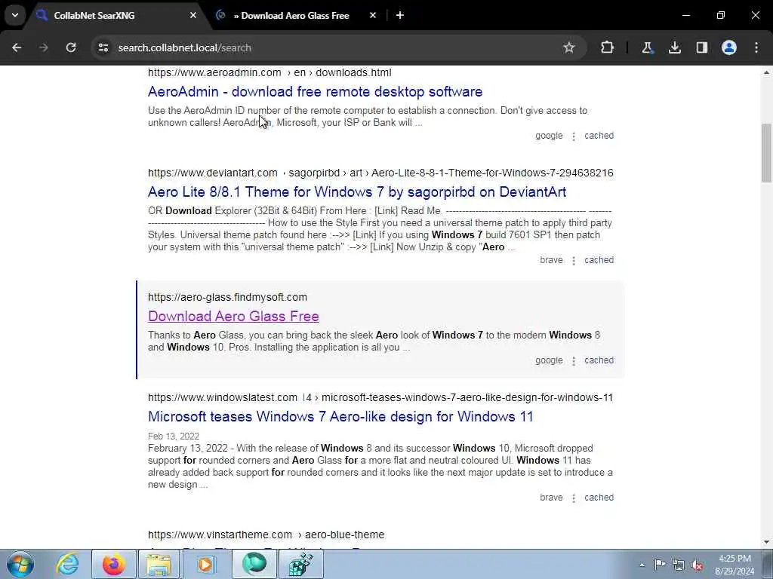Expand options dots for Download Aero Glass result
This screenshot has width=773, height=579.
coord(574,361)
